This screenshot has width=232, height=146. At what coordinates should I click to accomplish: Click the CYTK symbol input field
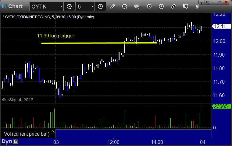[45, 6]
